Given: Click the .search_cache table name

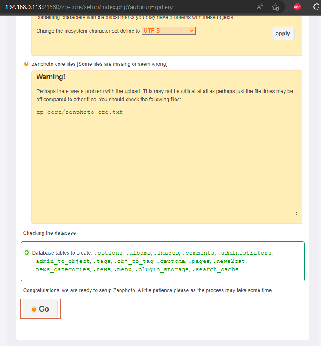Looking at the screenshot, I should tap(216, 269).
